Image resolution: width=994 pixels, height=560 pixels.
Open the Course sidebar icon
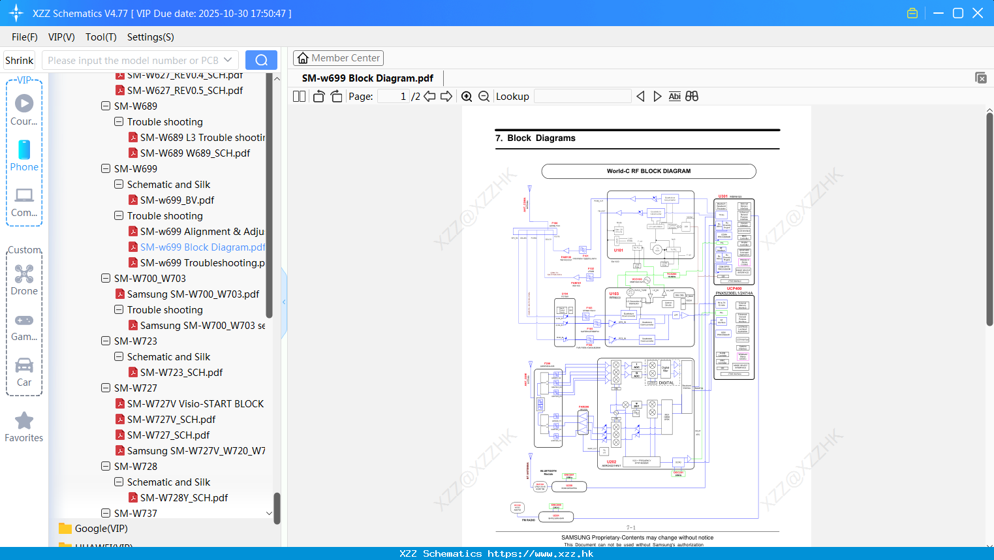[x=24, y=110]
